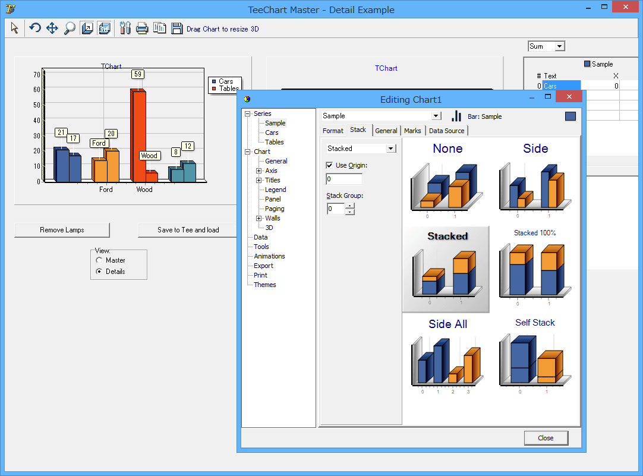Click the TeeChart app icon in title bar

pyautogui.click(x=11, y=8)
